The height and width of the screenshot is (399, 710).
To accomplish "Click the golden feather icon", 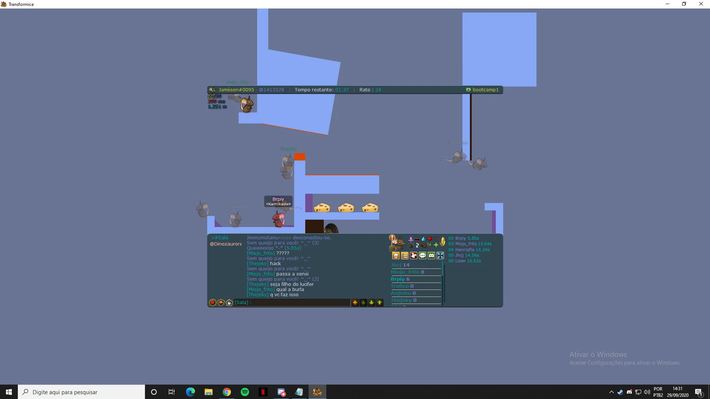I will [443, 242].
